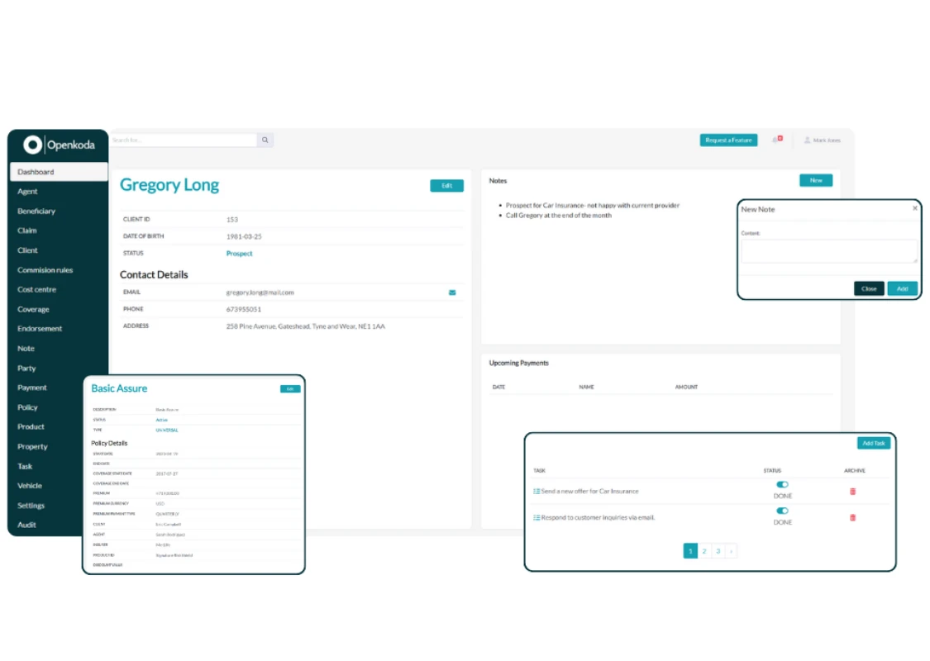Open Settings from the sidebar
This screenshot has height=661, width=930.
pos(31,506)
